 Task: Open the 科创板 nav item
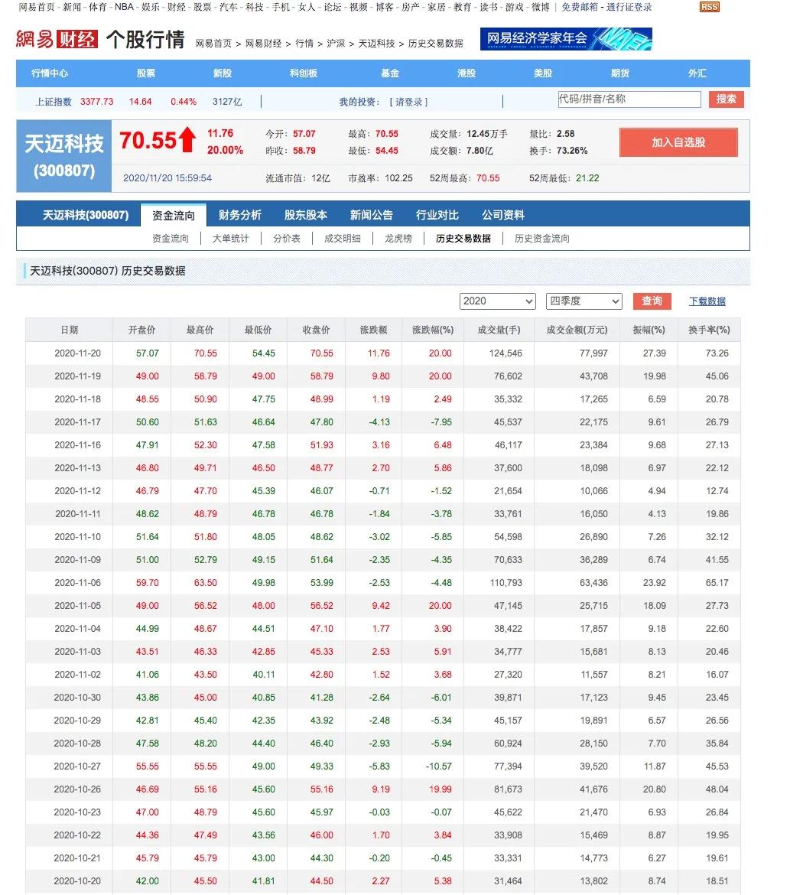[303, 73]
